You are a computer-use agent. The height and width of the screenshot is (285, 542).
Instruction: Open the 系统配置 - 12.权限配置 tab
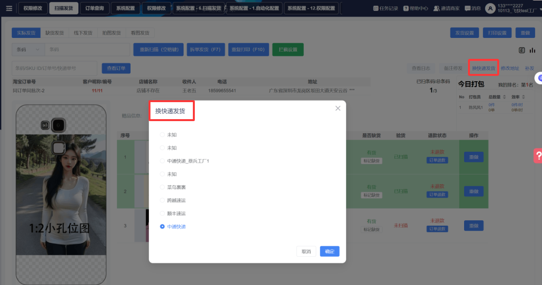pos(312,8)
